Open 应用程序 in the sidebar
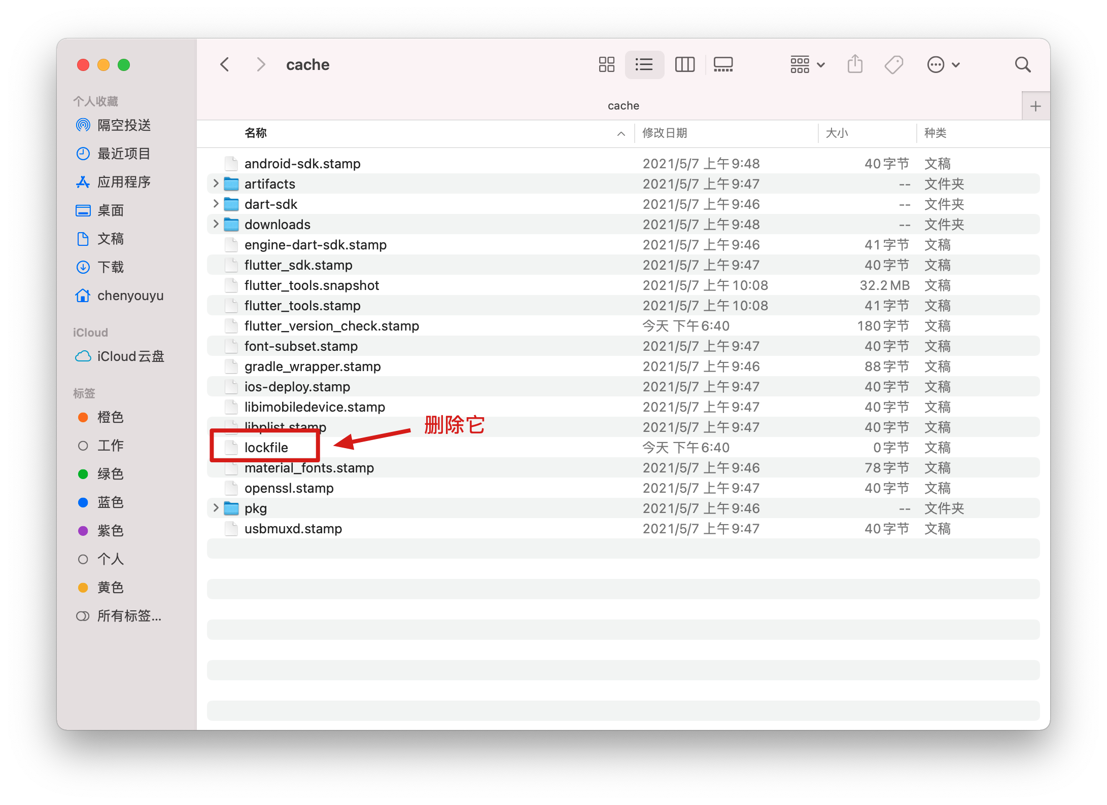The image size is (1107, 805). (x=113, y=182)
